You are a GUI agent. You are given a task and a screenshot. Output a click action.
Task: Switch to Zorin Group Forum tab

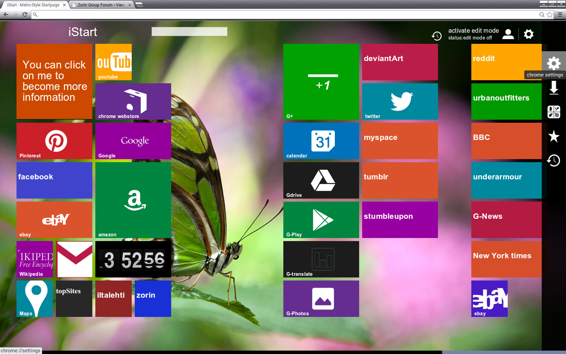[x=101, y=5]
